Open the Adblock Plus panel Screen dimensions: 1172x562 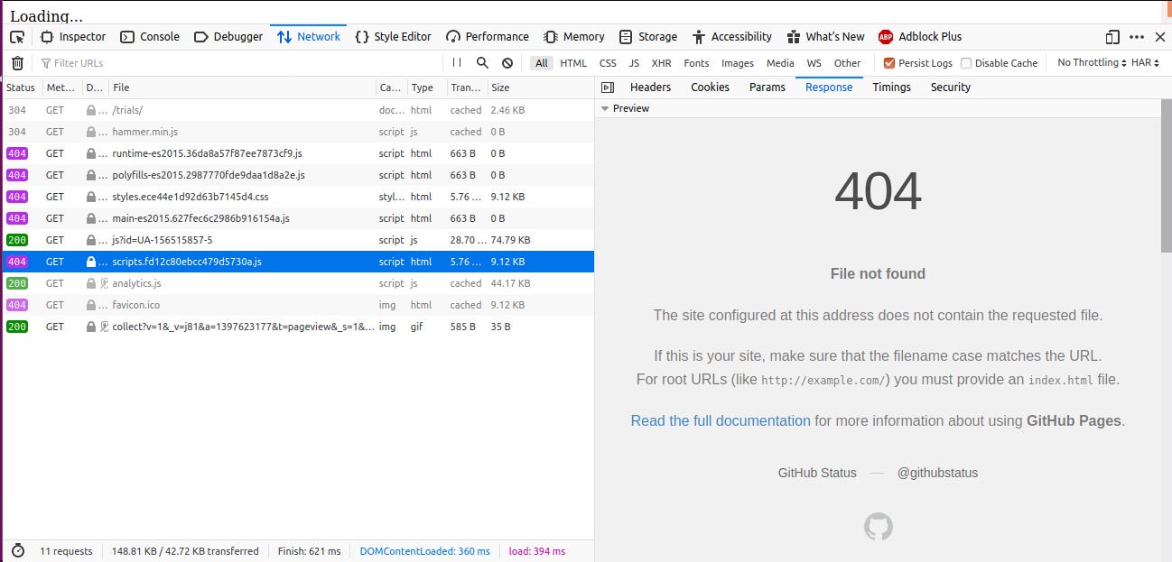[920, 37]
